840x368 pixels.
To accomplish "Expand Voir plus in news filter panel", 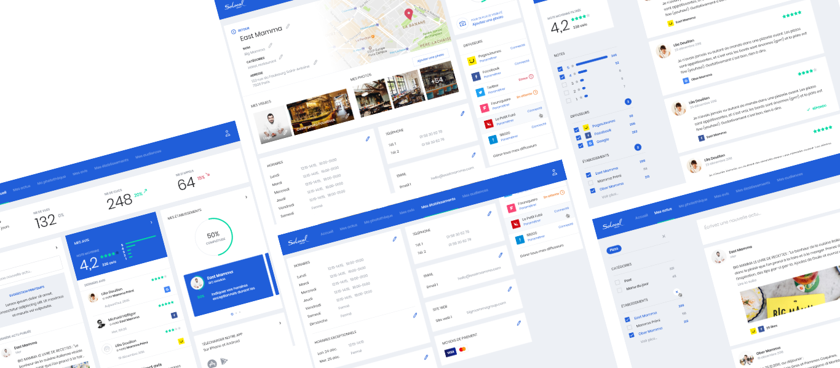I will point(648,340).
